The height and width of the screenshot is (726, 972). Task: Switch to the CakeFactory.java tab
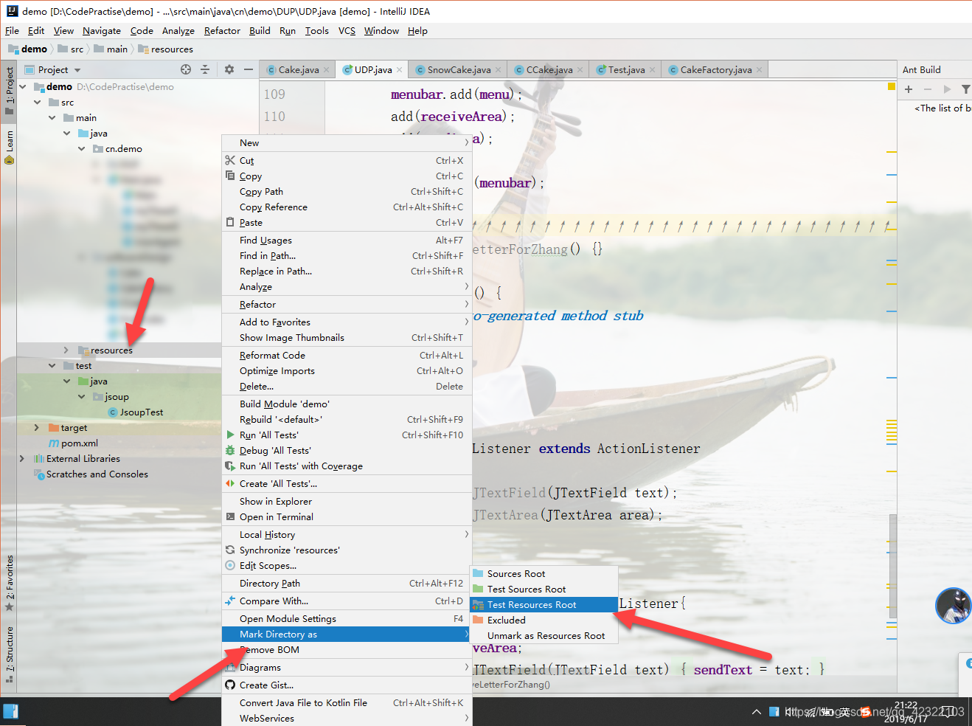tap(716, 69)
